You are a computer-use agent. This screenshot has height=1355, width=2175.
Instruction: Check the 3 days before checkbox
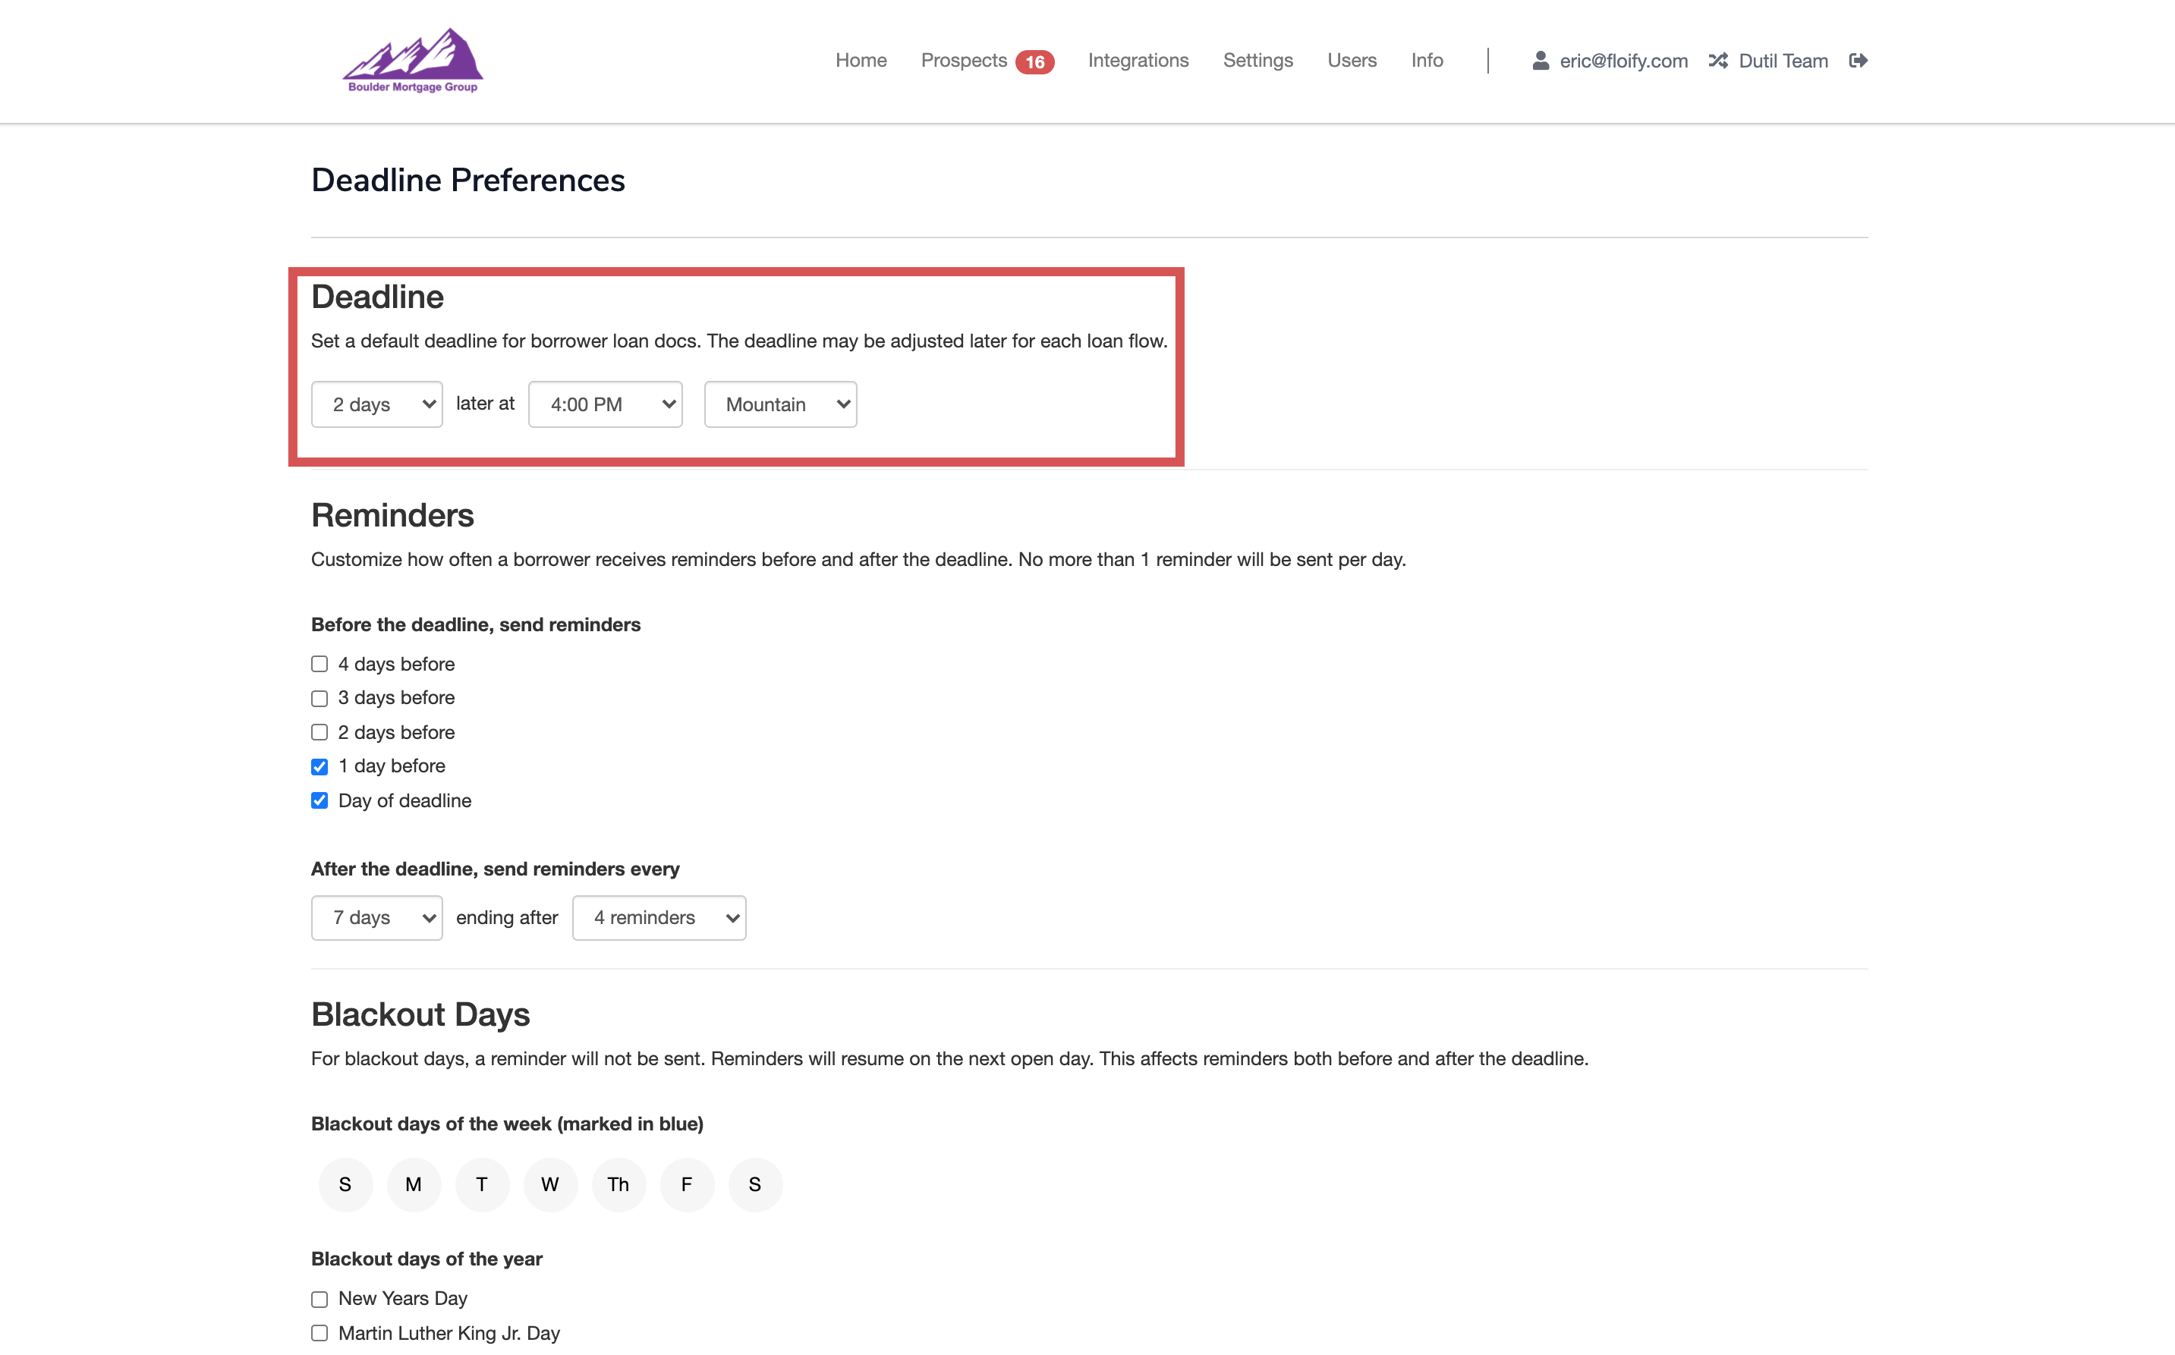[x=320, y=698]
